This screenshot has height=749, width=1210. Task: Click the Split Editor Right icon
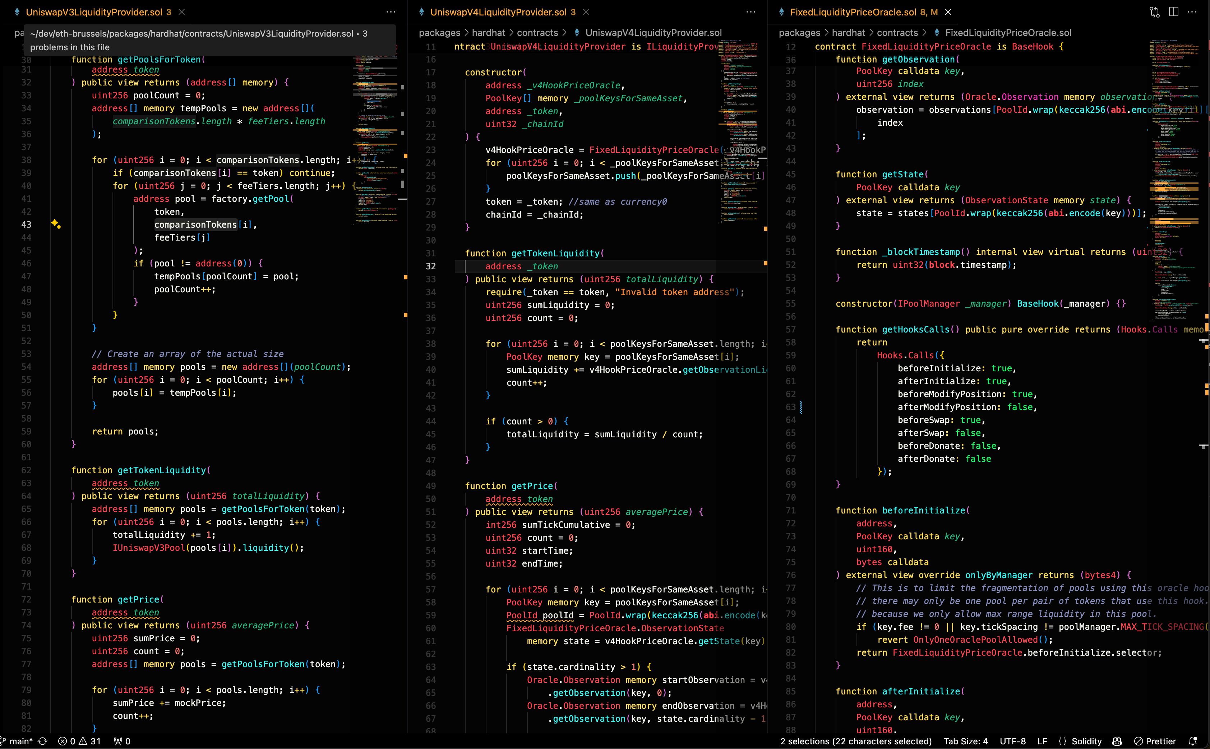click(1173, 12)
